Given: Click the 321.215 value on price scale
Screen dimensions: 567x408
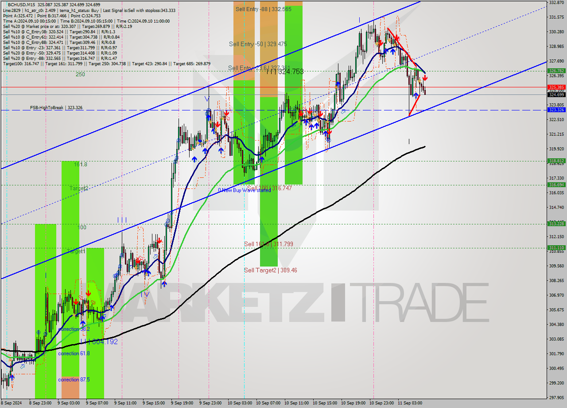Looking at the screenshot, I should (556, 134).
